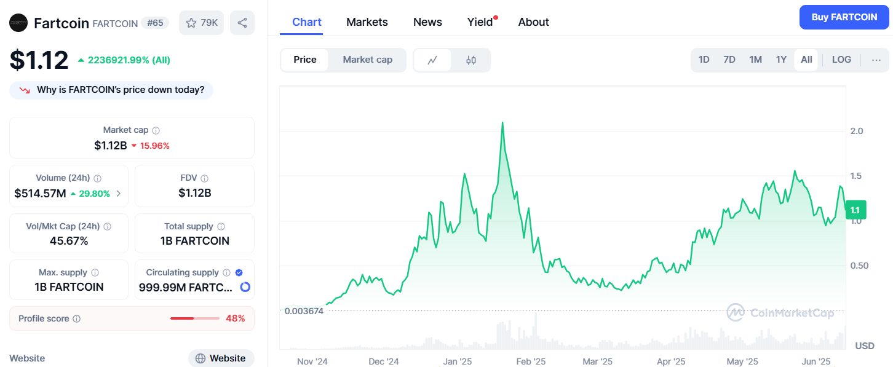
Task: Click the 2236921.99% (All) change text
Action: [129, 60]
